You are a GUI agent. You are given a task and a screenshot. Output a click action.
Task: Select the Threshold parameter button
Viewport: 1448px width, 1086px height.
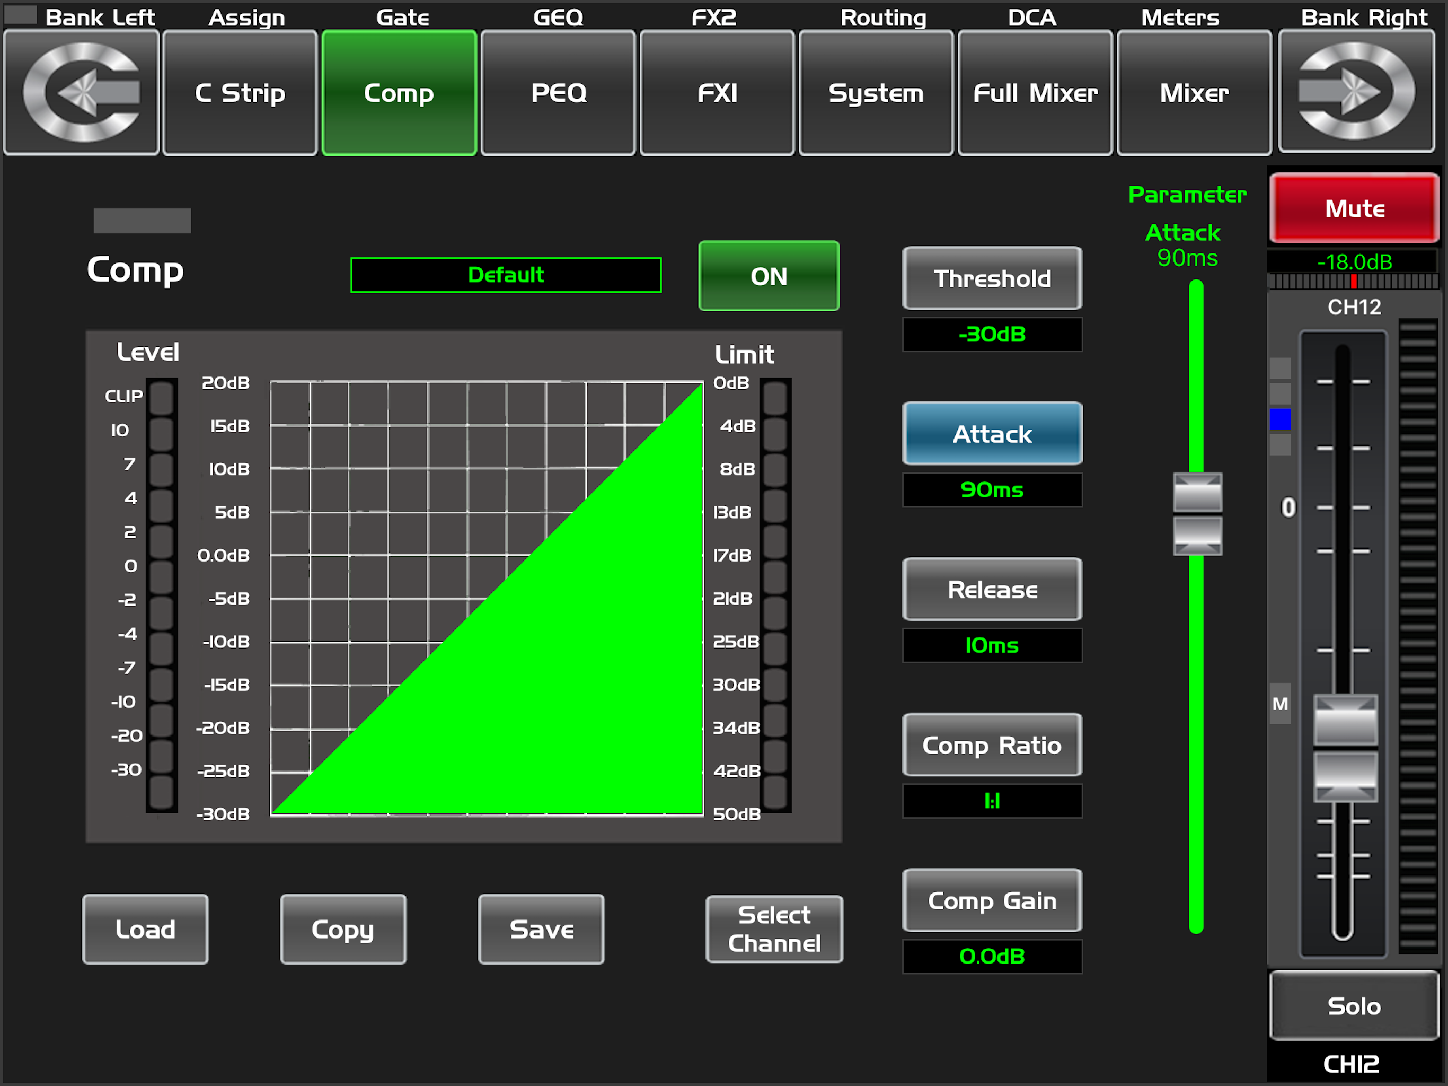992,278
